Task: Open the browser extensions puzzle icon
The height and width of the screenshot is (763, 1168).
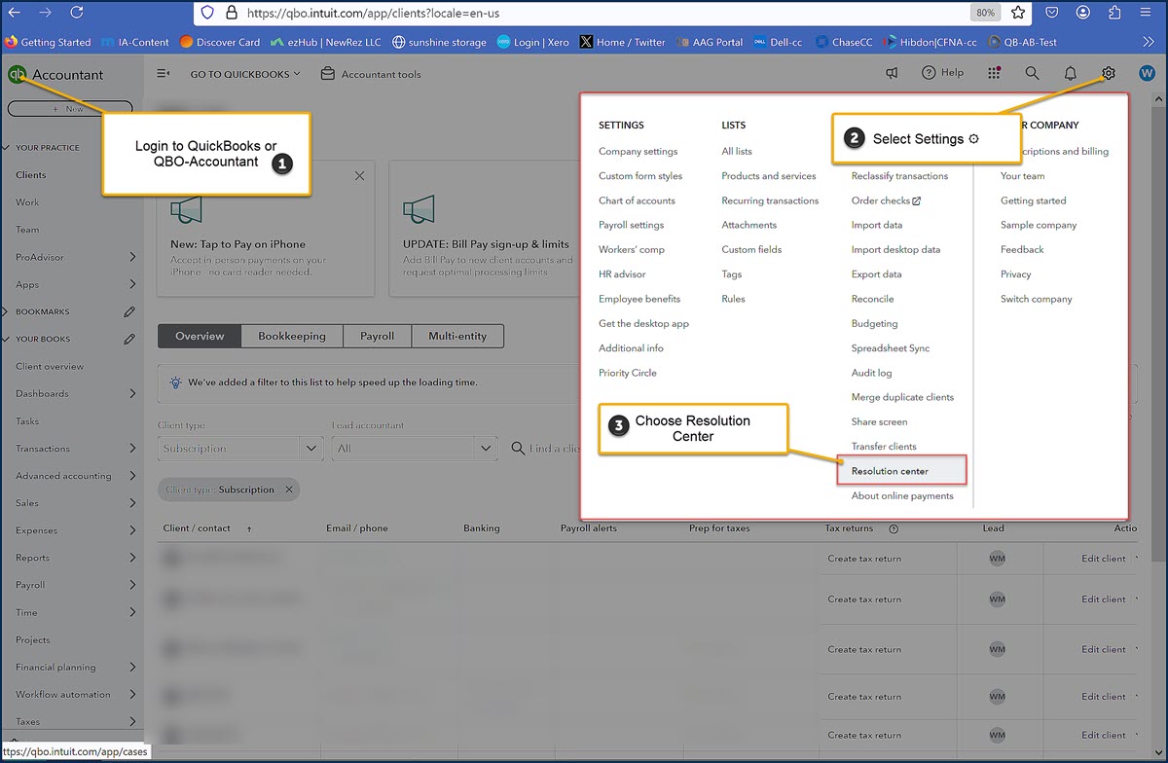Action: [x=1115, y=13]
